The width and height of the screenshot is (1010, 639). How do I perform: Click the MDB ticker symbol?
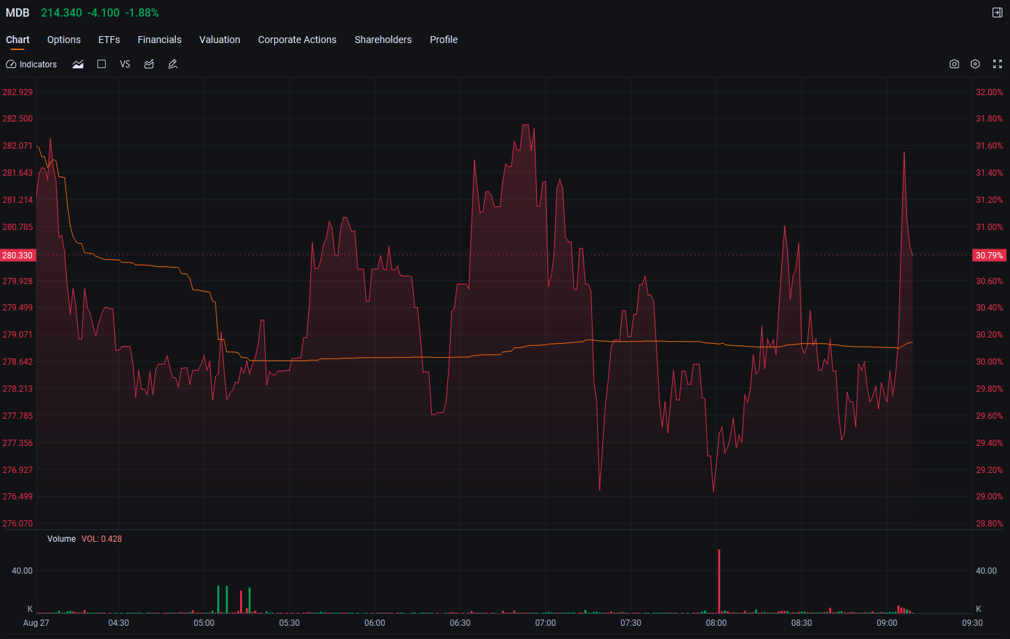coord(17,13)
